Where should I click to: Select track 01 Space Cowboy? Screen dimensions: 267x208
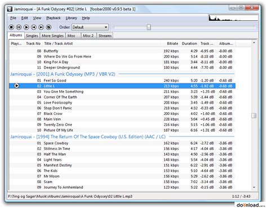(x=122, y=143)
